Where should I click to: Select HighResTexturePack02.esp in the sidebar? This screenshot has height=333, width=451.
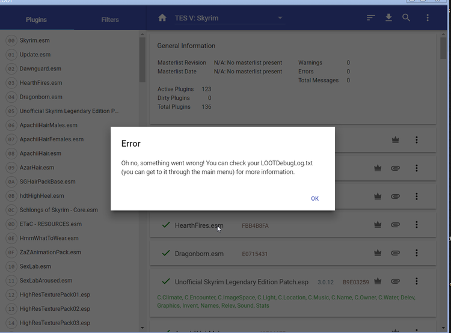[69, 309]
